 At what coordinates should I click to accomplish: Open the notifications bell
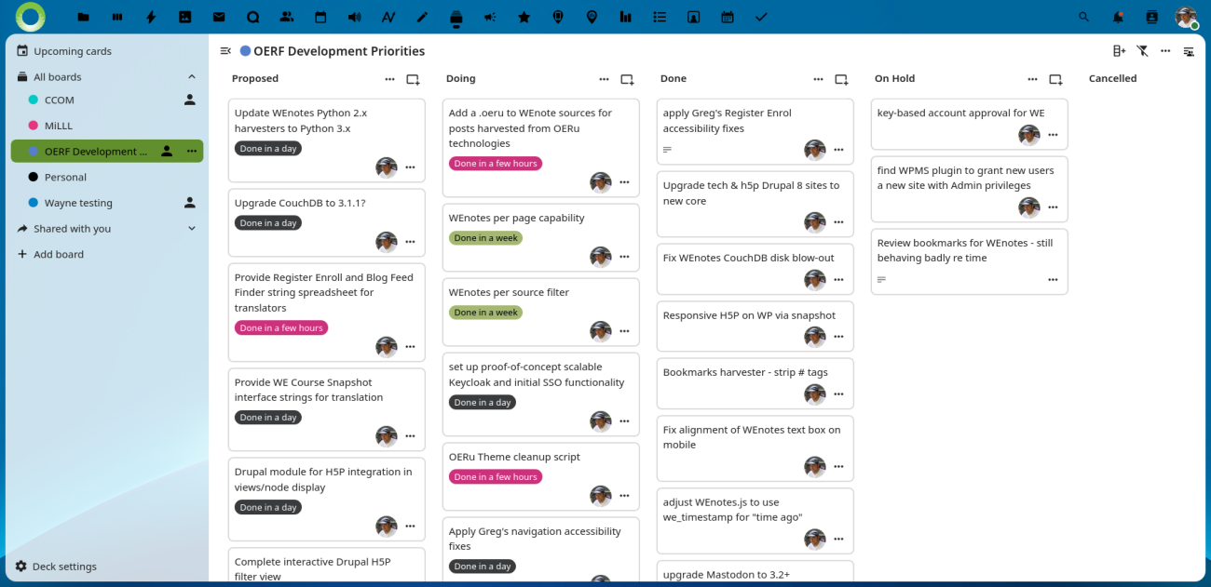[1118, 17]
